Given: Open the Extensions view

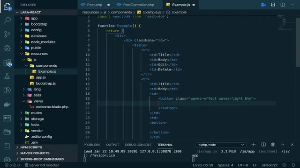Looking at the screenshot, I should point(7,62).
